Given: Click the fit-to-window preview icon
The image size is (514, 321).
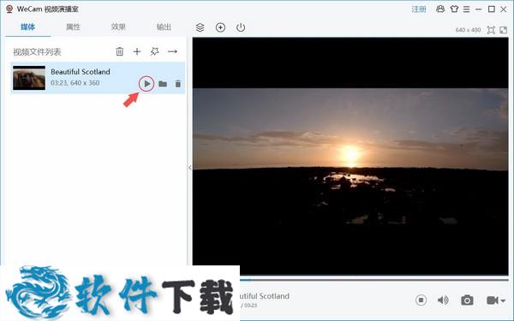Looking at the screenshot, I should (x=491, y=30).
